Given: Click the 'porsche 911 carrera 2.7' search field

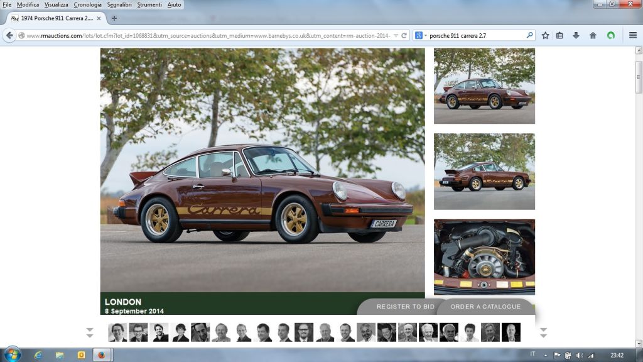Looking at the screenshot, I should click(477, 36).
